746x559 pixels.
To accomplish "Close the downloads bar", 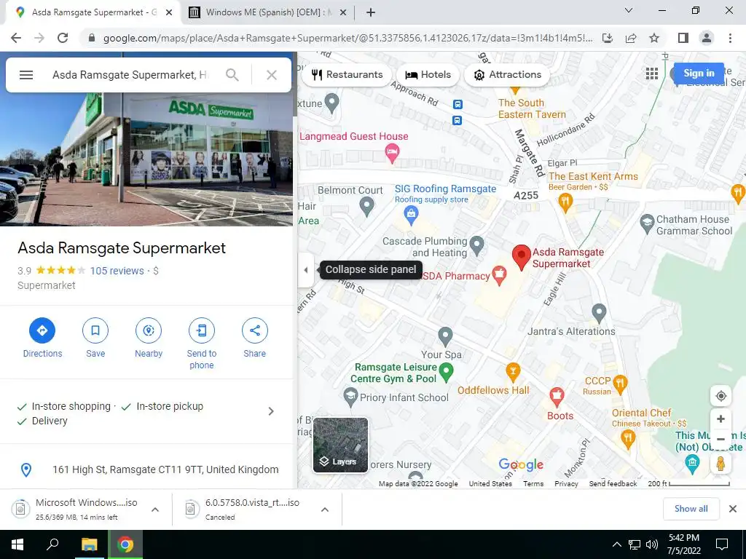I will [x=733, y=509].
